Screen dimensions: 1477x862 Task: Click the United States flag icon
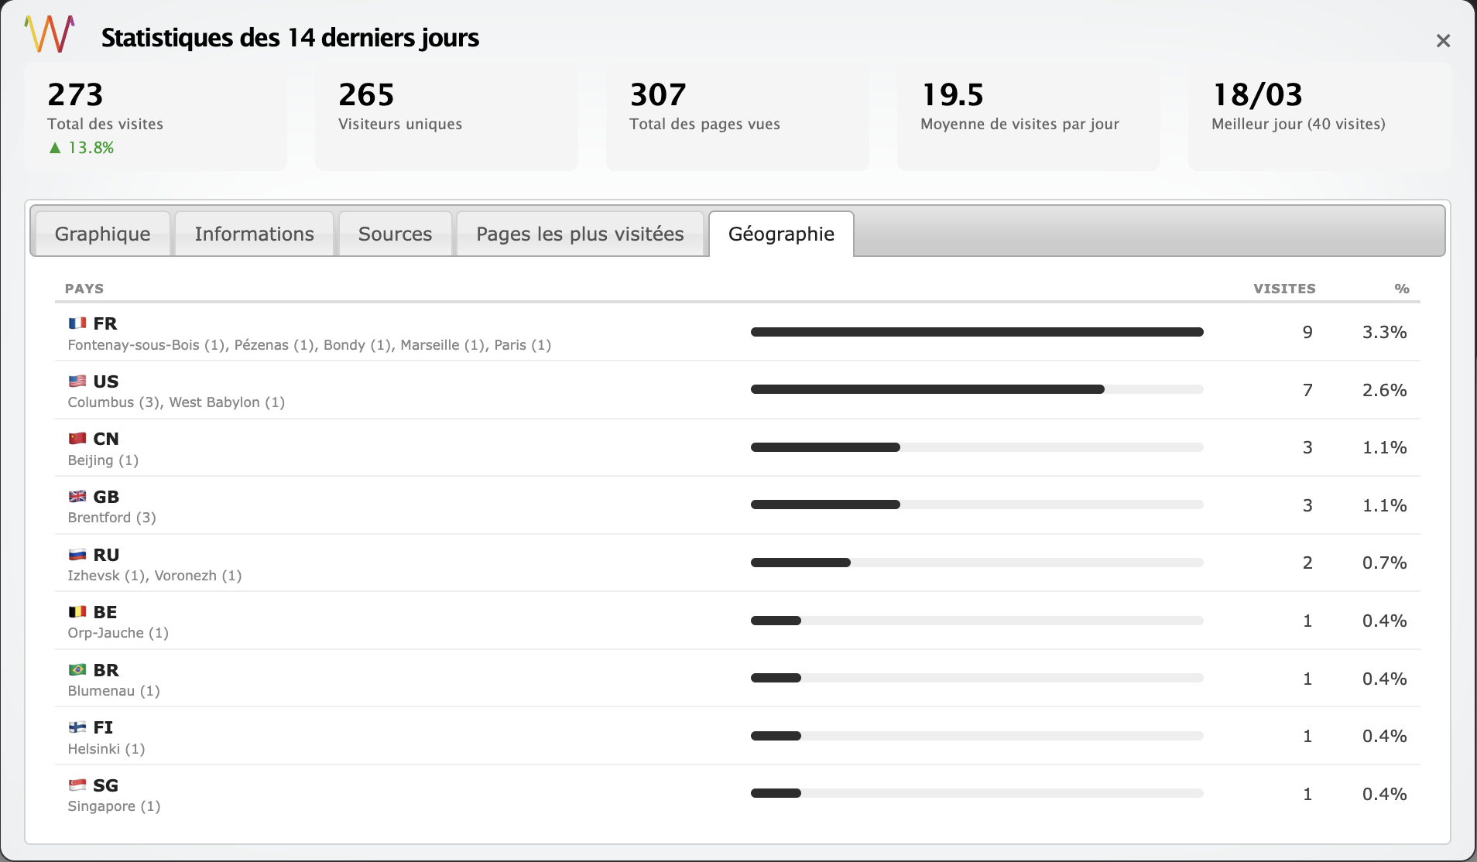[77, 381]
